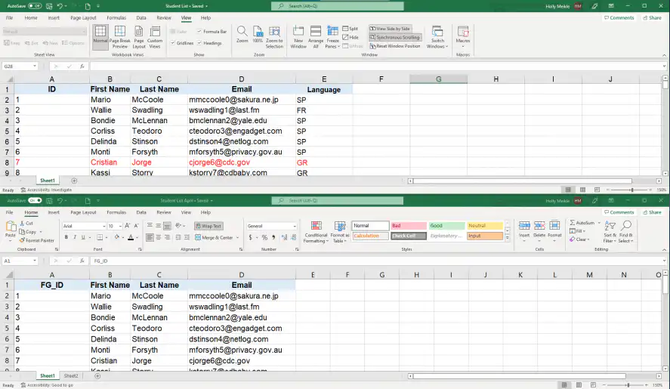
Task: Click Hide in the Window group
Action: (x=350, y=37)
